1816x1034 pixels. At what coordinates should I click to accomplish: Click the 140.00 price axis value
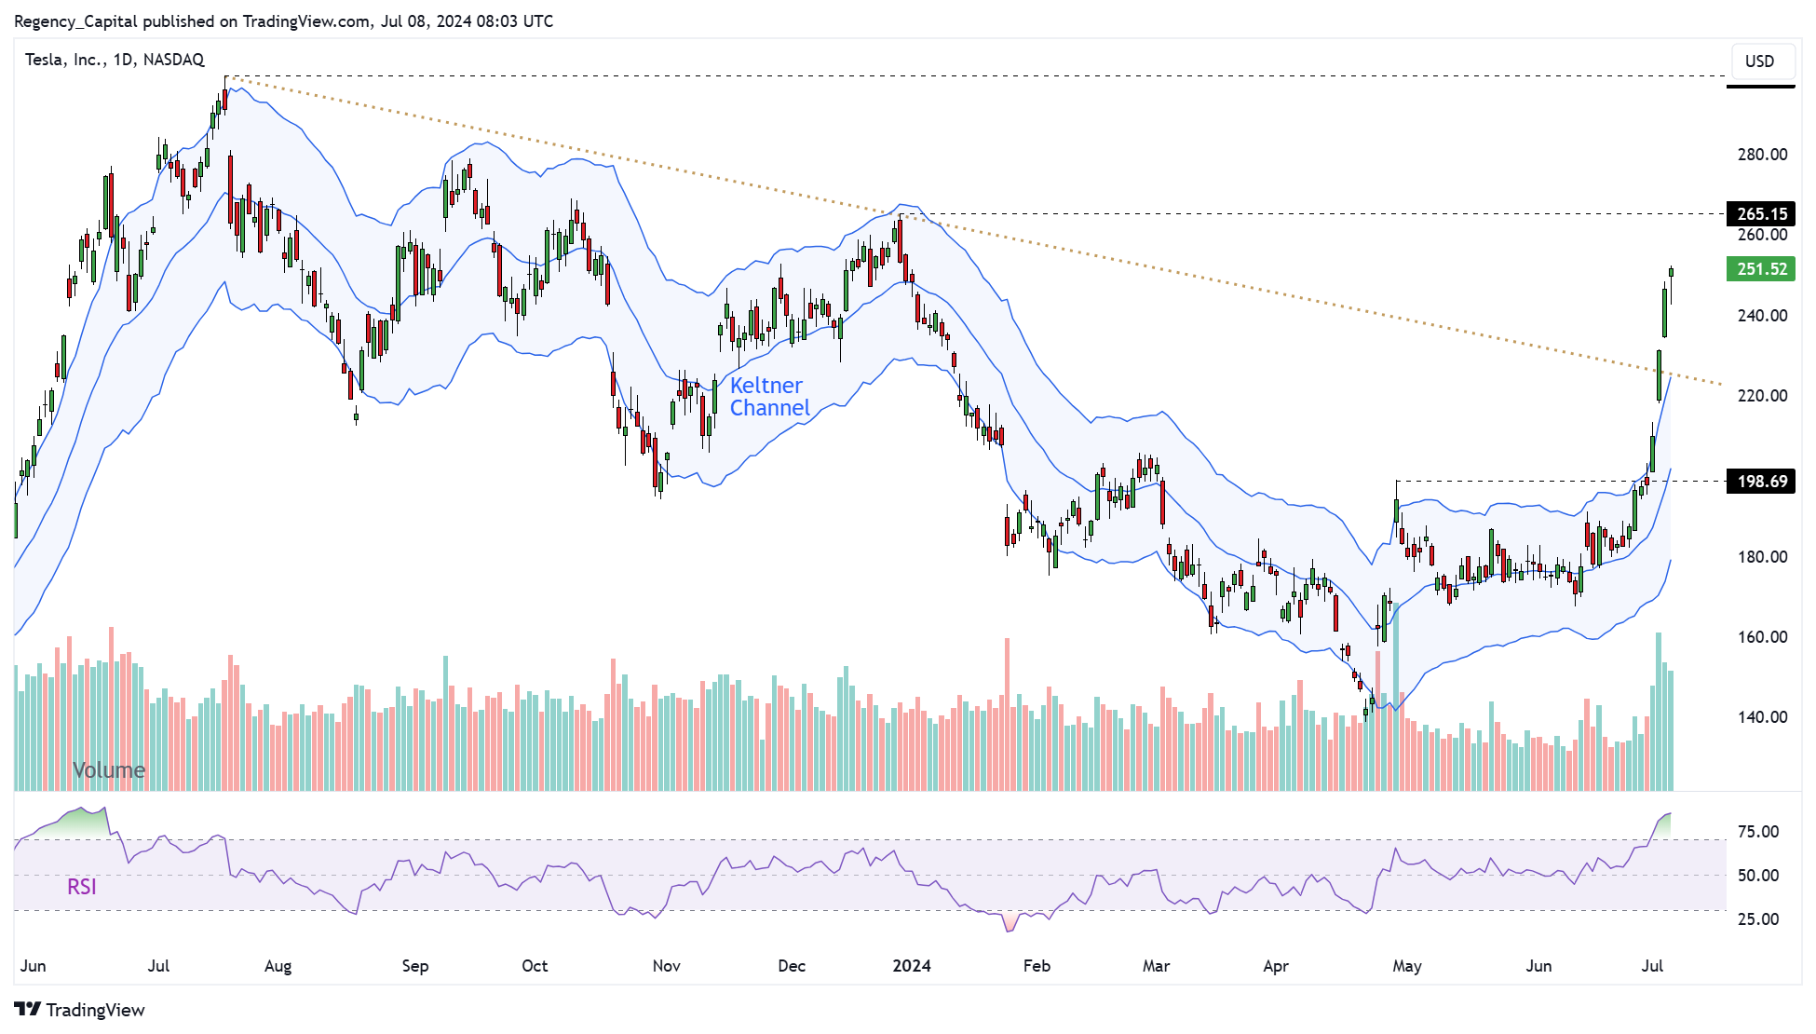coord(1762,717)
